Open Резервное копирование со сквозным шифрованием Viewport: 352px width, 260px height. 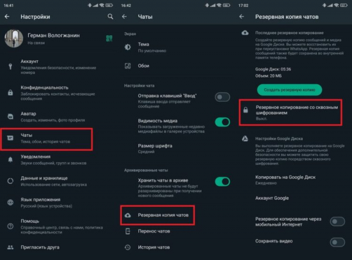[x=290, y=112]
